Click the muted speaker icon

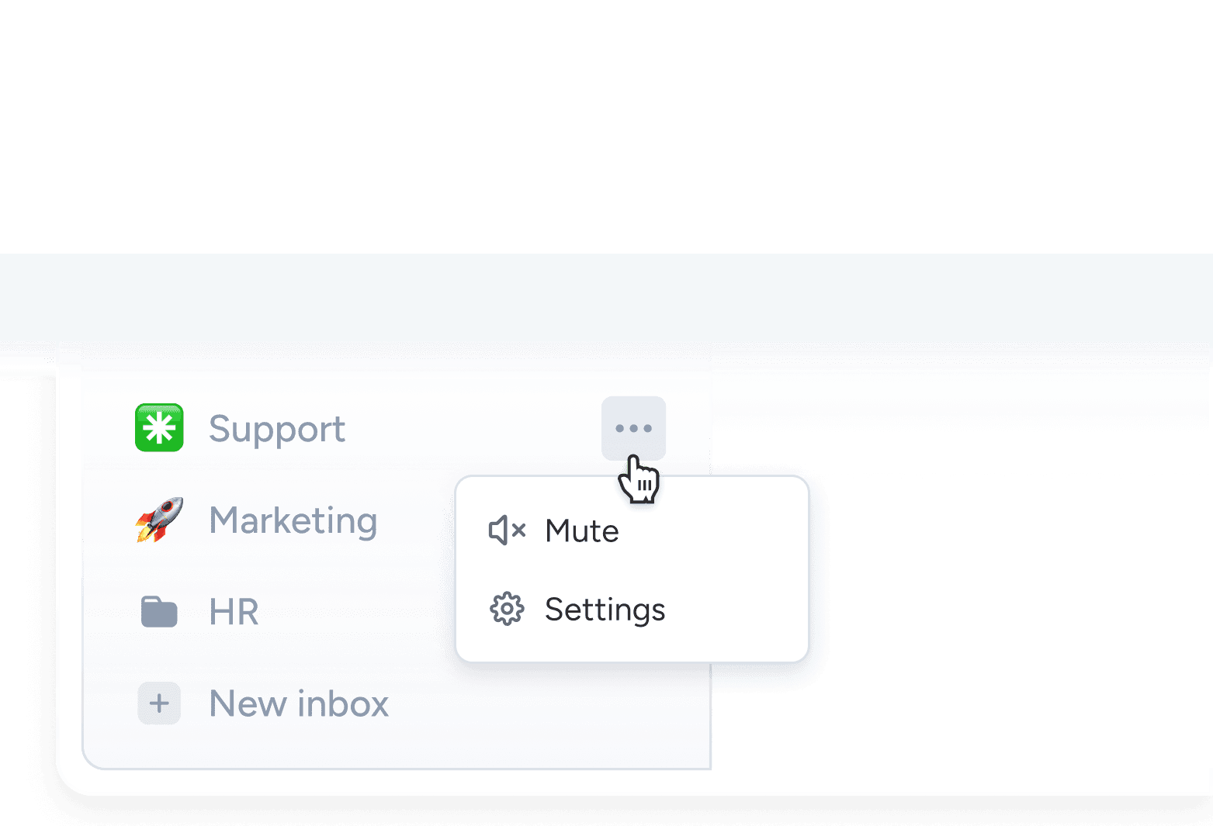507,531
